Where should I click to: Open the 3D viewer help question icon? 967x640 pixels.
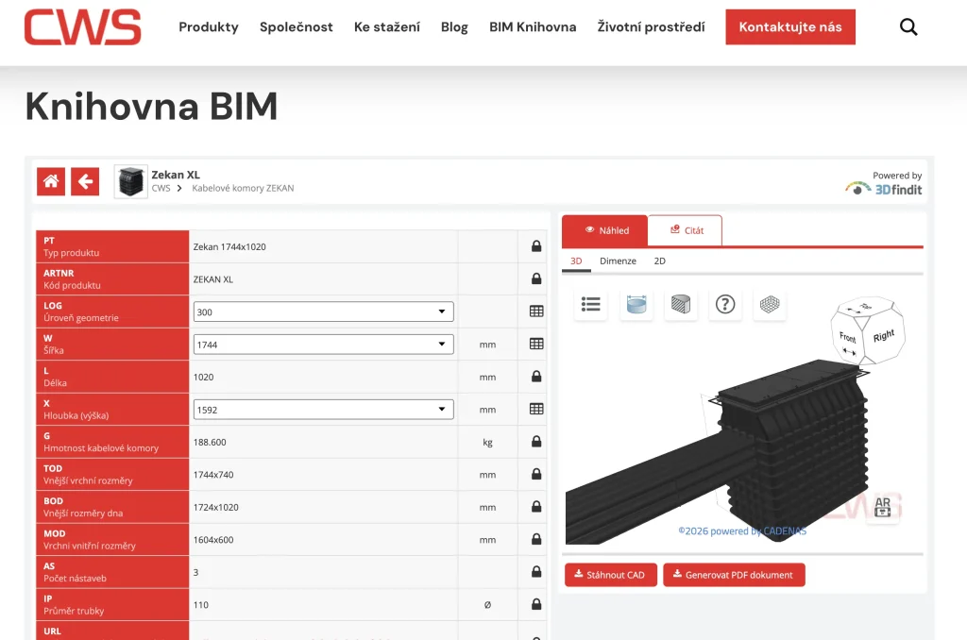coord(725,304)
